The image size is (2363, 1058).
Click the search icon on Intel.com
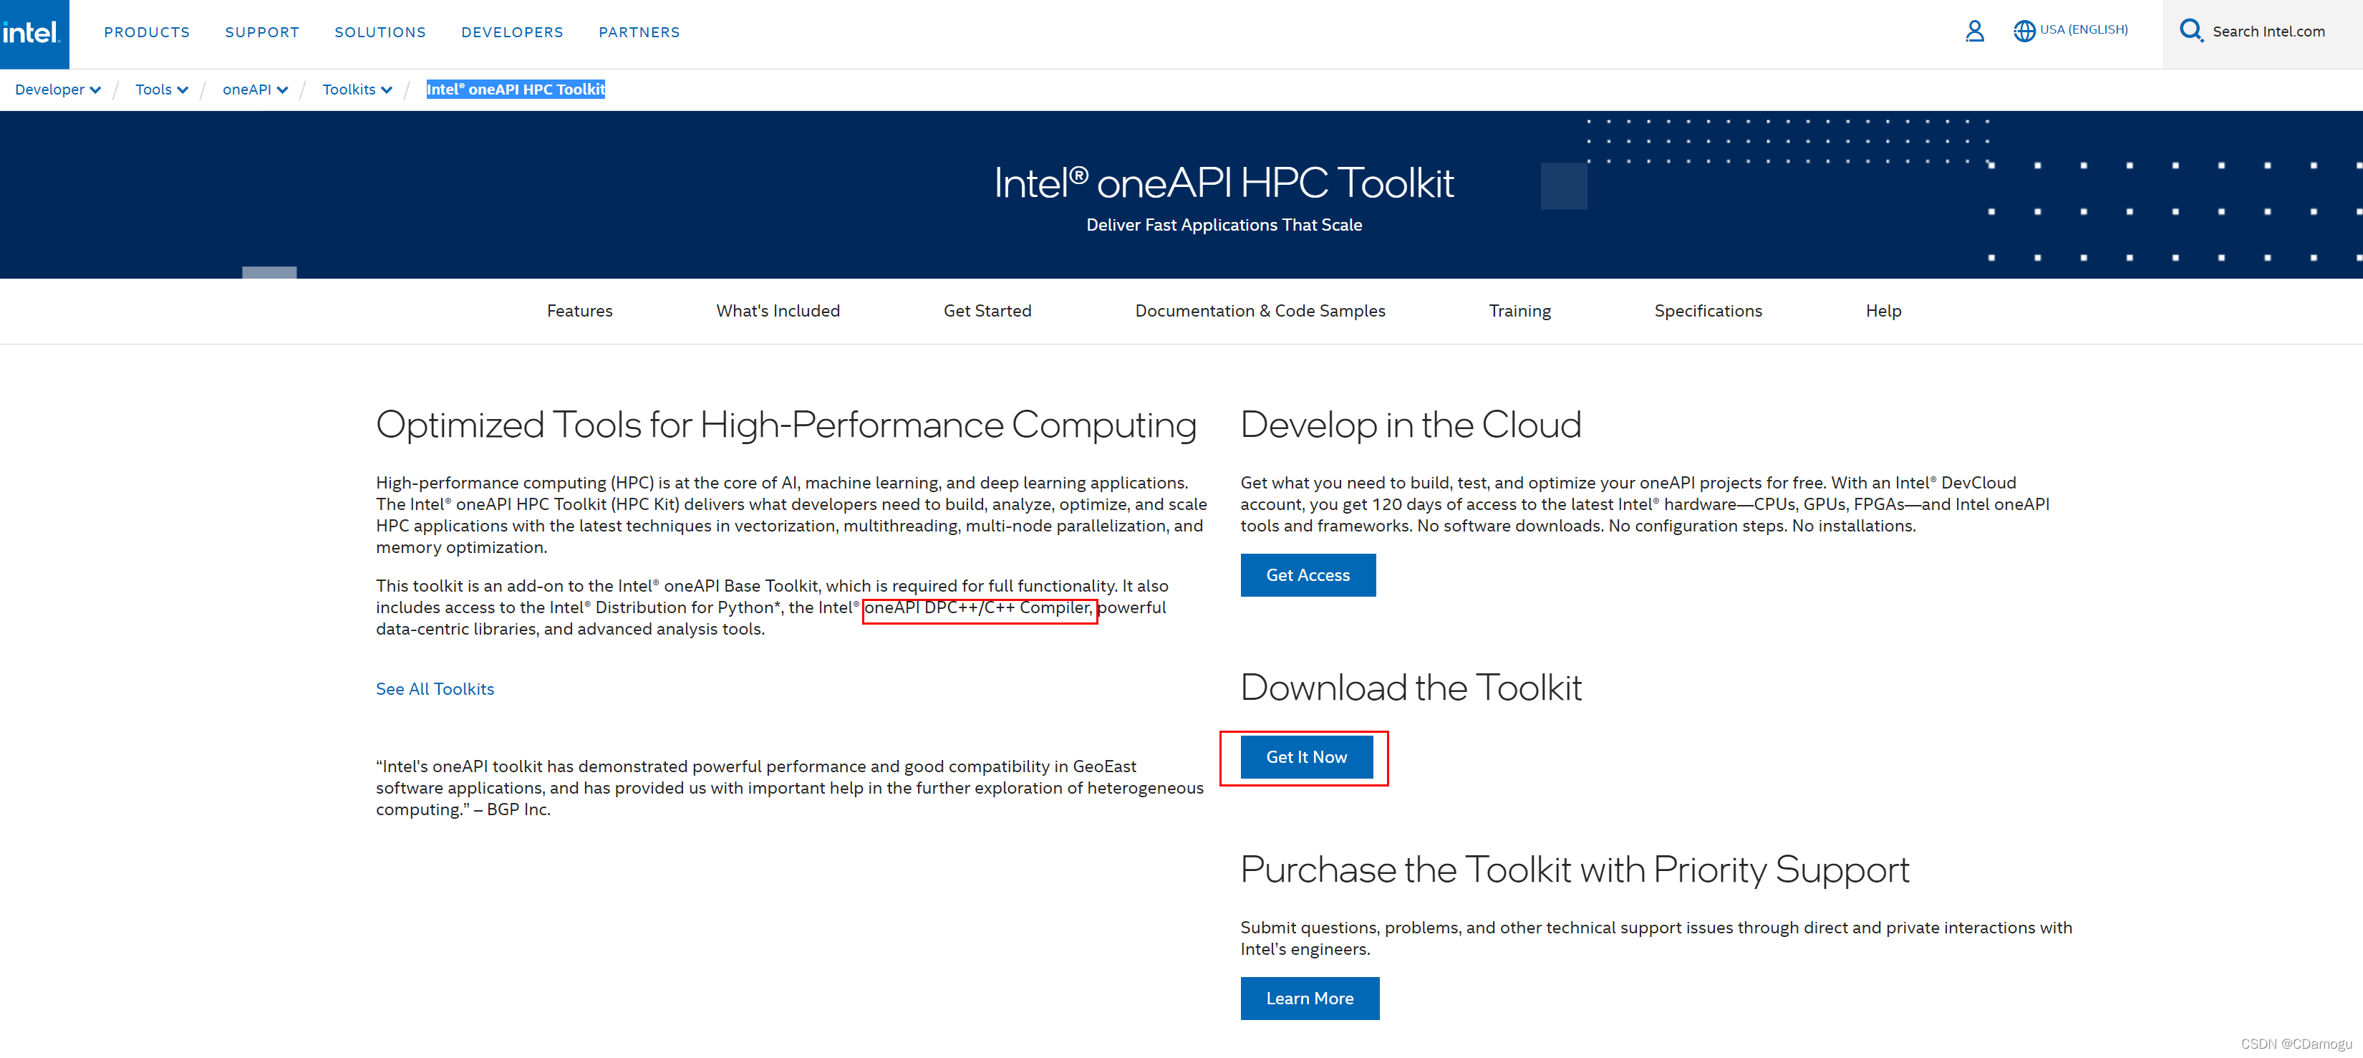pos(2191,30)
